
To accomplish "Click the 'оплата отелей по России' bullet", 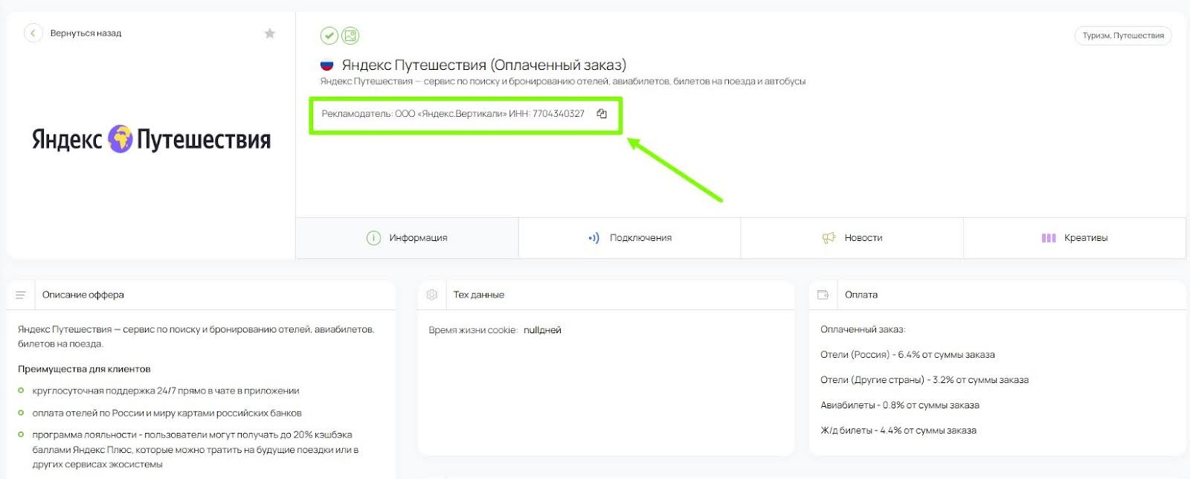I will click(x=167, y=414).
